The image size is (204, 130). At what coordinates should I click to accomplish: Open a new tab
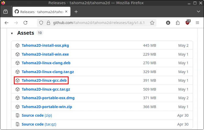(76, 12)
